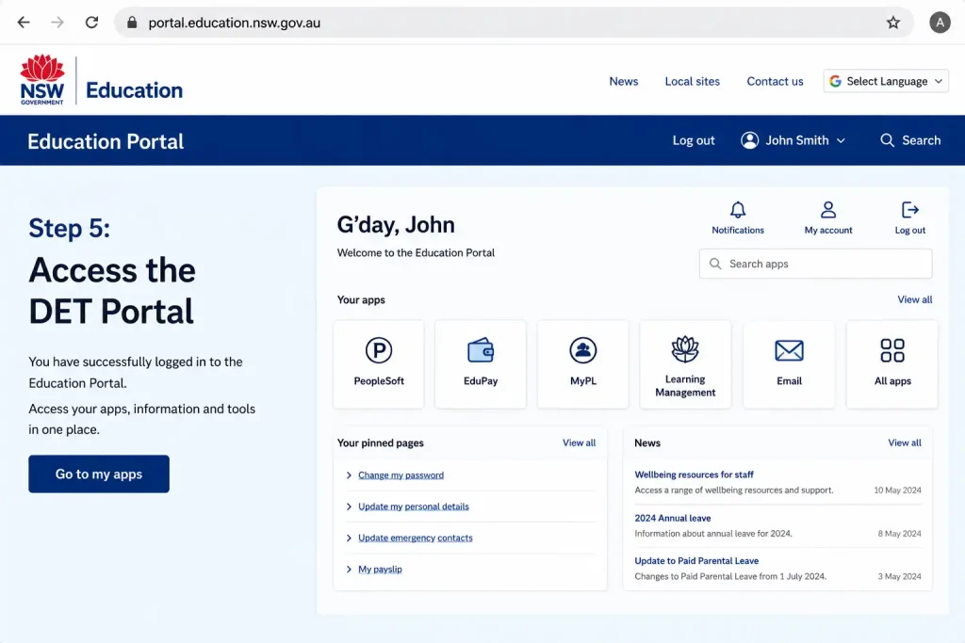
Task: Click inside the Search apps input field
Action: point(815,264)
